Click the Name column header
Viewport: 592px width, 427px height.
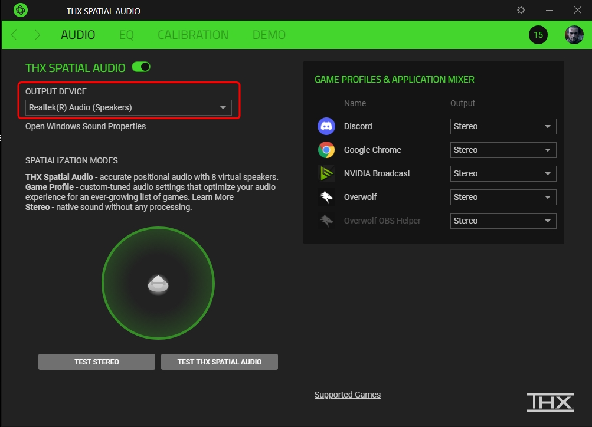click(x=355, y=103)
